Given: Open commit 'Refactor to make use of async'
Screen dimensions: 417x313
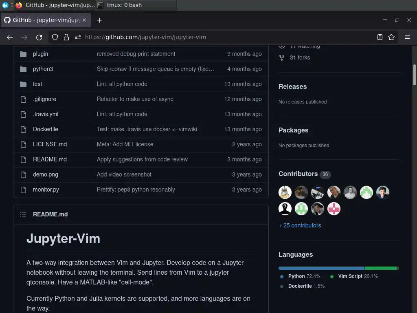Looking at the screenshot, I should [135, 99].
